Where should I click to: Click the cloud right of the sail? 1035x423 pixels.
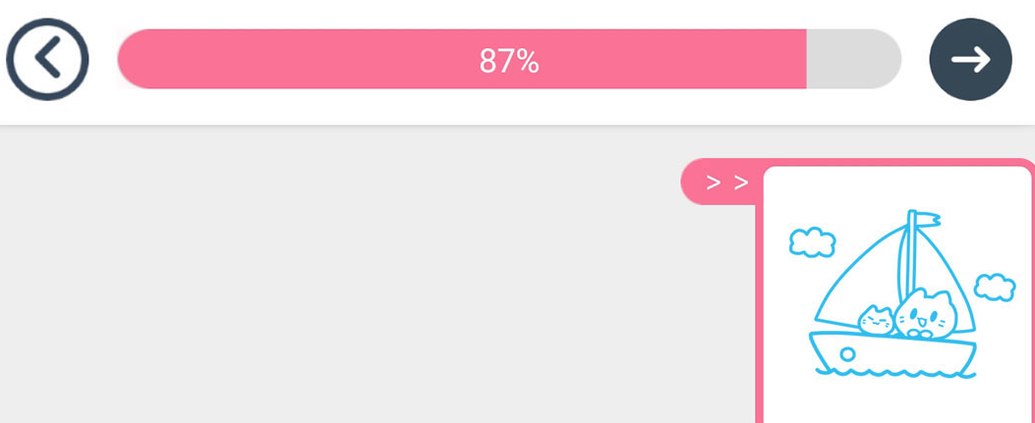point(995,288)
